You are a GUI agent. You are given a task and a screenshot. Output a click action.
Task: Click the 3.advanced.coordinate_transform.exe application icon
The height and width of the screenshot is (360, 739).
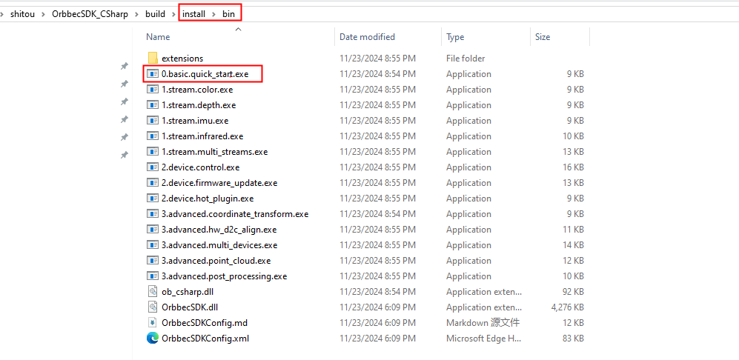tap(152, 213)
